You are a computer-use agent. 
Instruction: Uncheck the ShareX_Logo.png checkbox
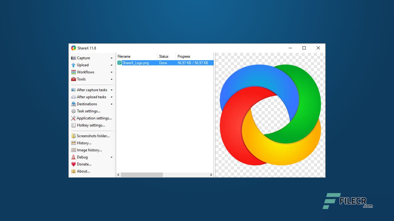tap(120, 63)
